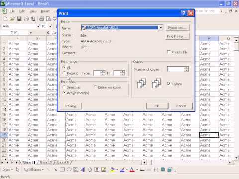The height and width of the screenshot is (179, 239).
Task: Click the Save floppy disk icon
Action: (19, 19)
